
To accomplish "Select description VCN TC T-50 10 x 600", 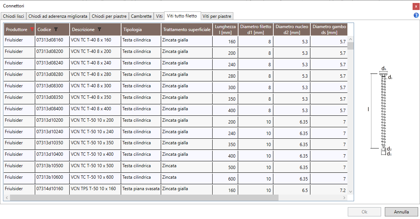I will tap(95, 179).
